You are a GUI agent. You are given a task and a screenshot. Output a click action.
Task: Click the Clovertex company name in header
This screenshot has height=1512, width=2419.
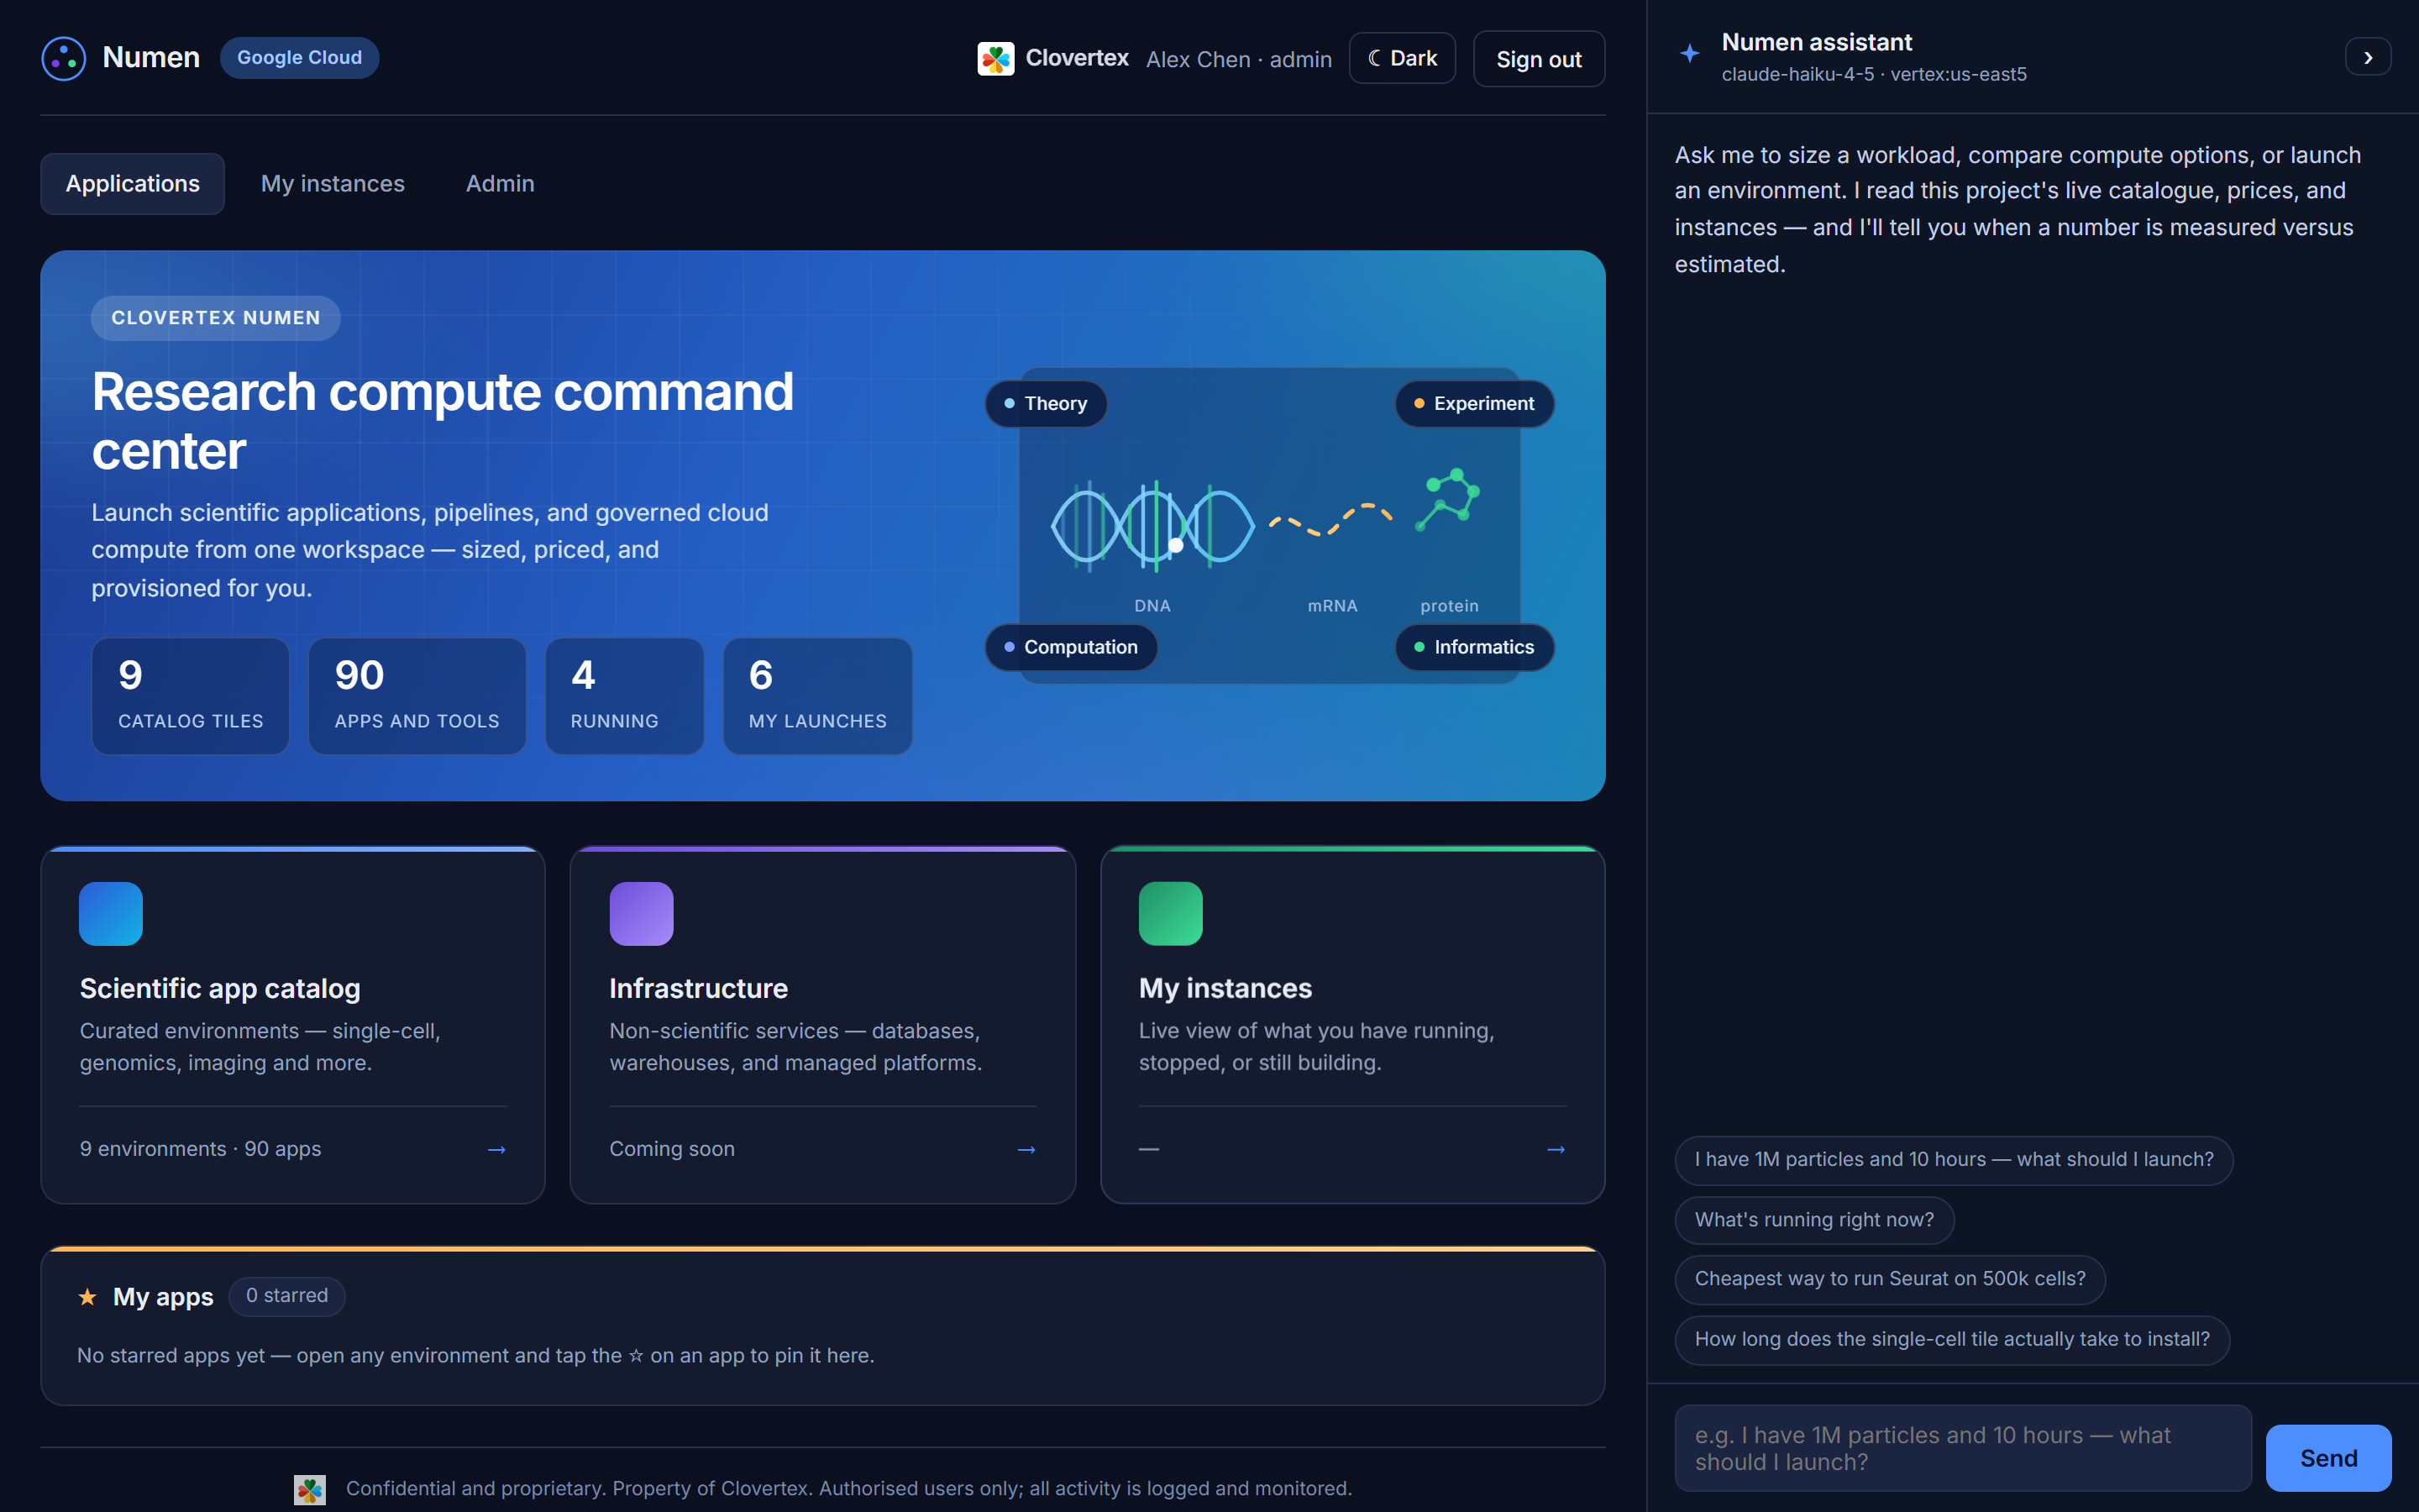[1077, 58]
